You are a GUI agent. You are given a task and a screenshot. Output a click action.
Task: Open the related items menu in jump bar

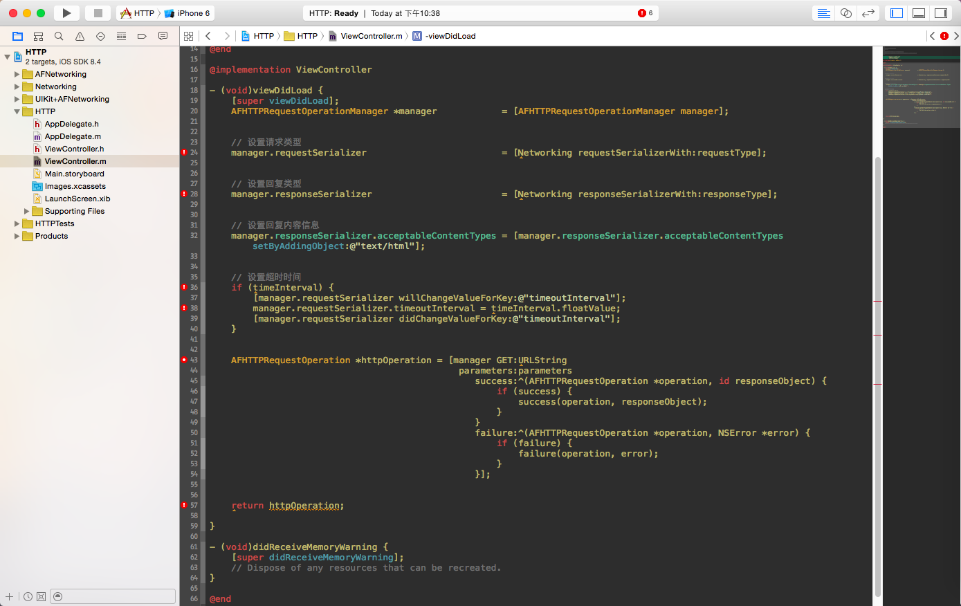pyautogui.click(x=188, y=36)
